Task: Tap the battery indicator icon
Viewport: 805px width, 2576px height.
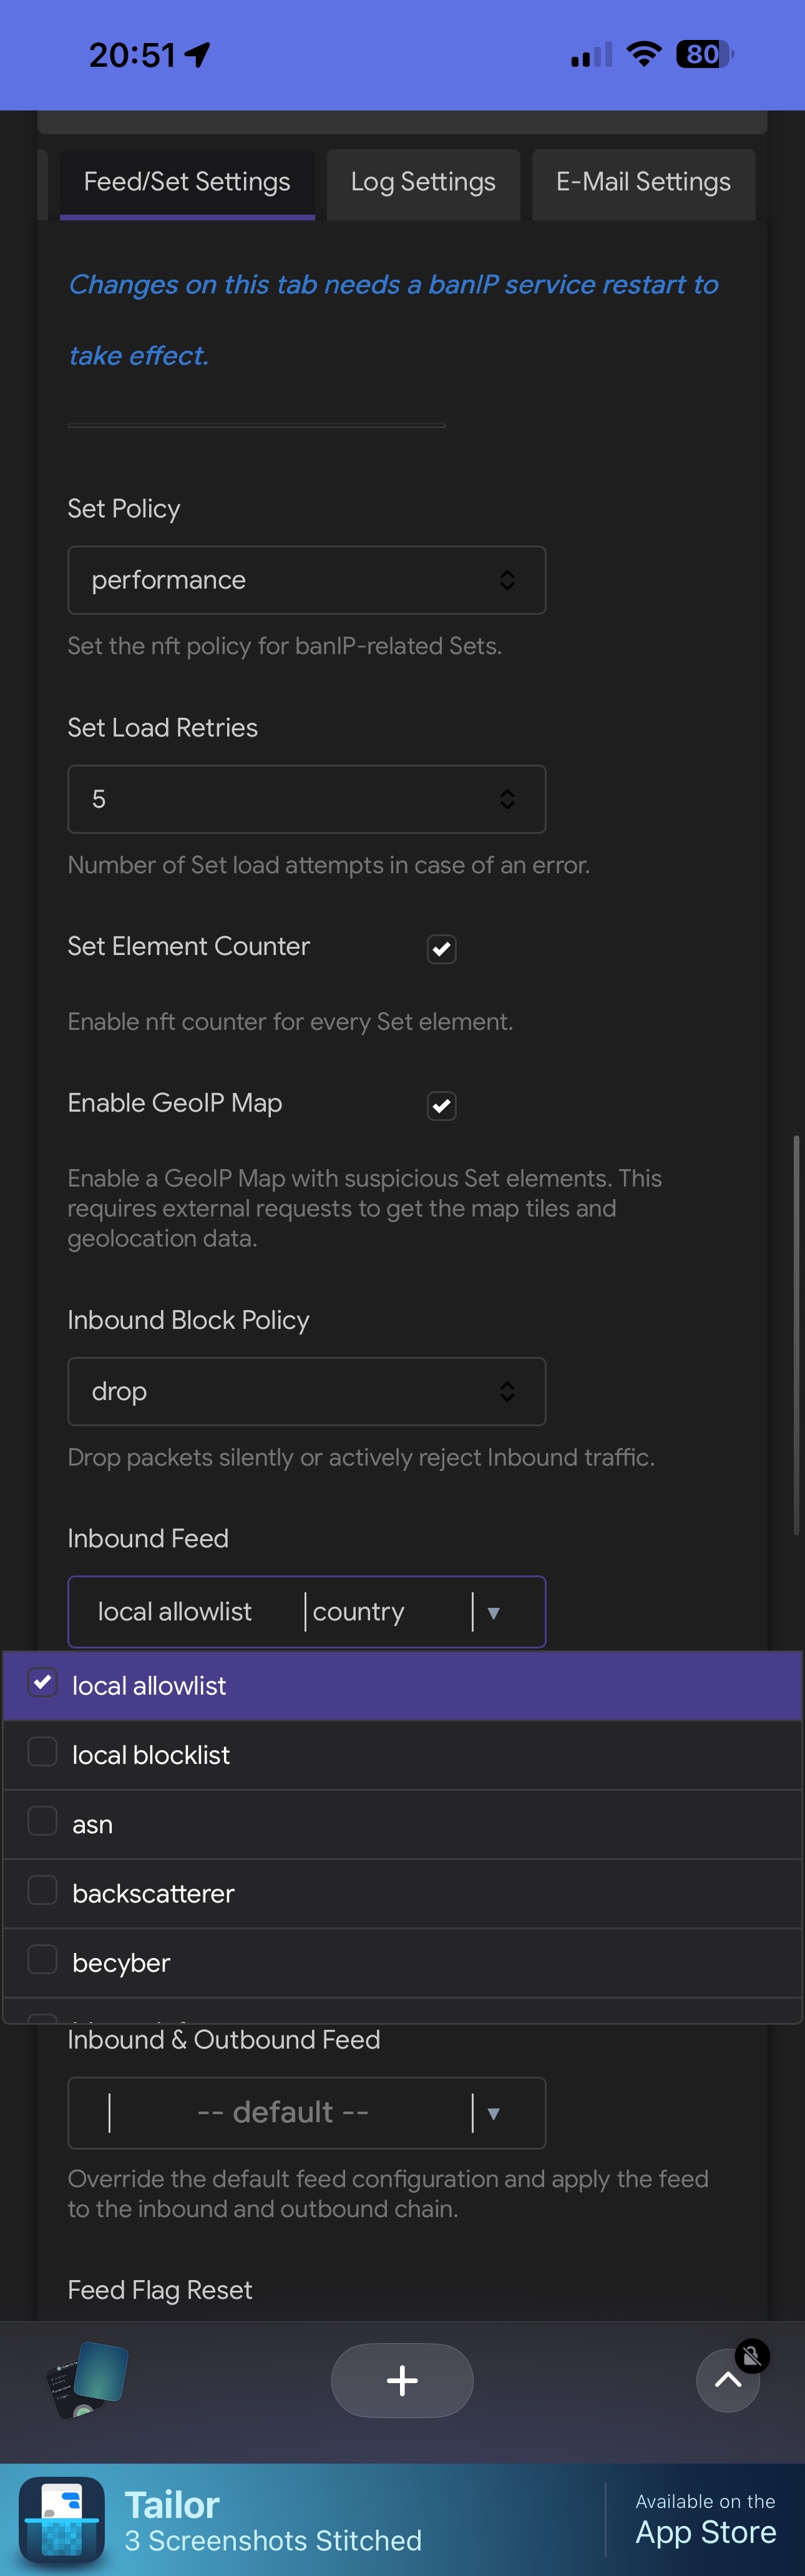Action: (x=704, y=54)
